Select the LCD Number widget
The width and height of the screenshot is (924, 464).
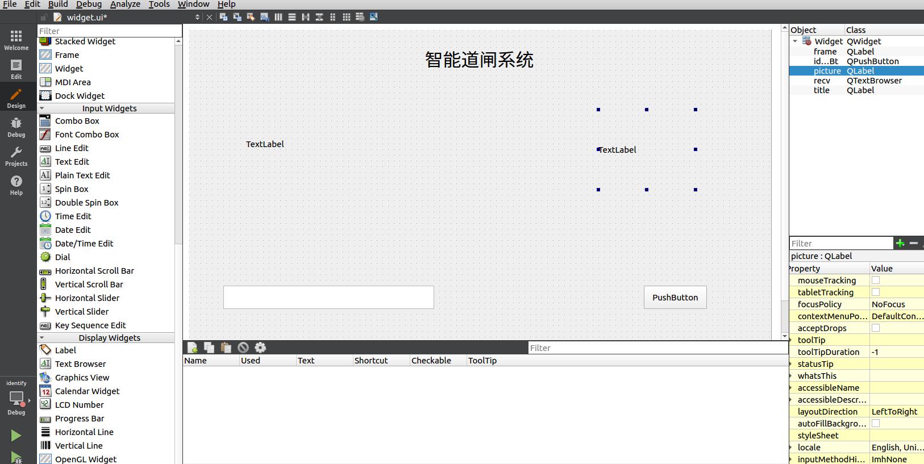[x=80, y=404]
